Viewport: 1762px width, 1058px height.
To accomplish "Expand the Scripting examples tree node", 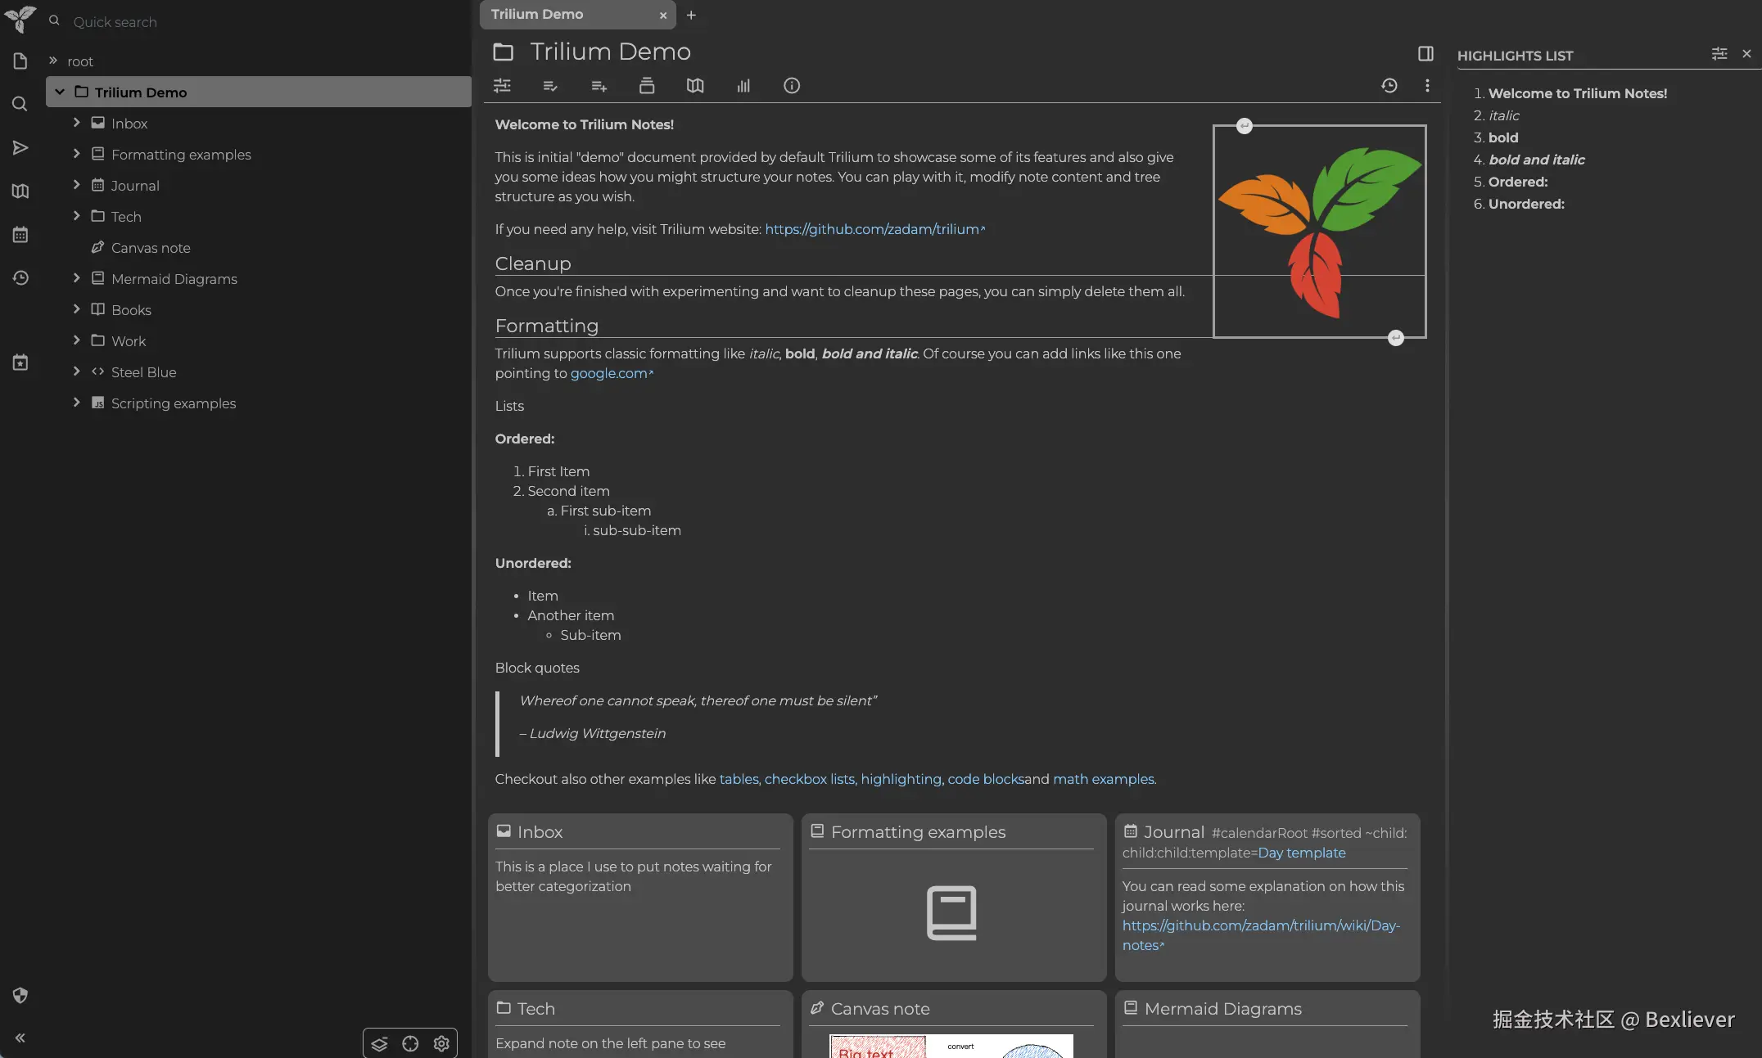I will pos(76,403).
